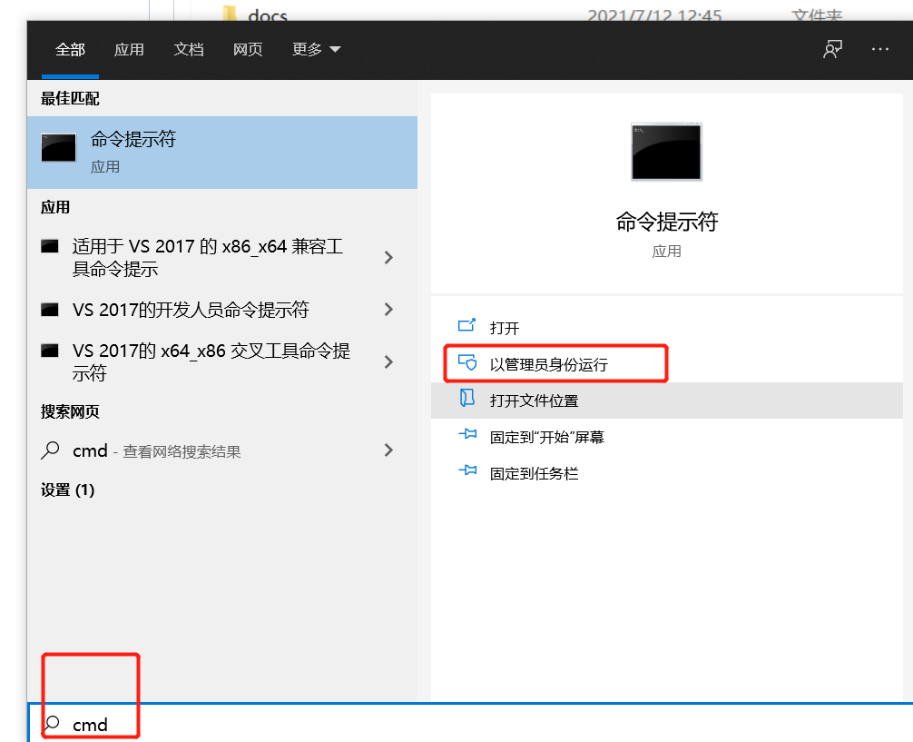Screen dimensions: 913x742
Task: Expand VS 2017的开发人员命令提示符 chevron
Action: click(x=389, y=309)
